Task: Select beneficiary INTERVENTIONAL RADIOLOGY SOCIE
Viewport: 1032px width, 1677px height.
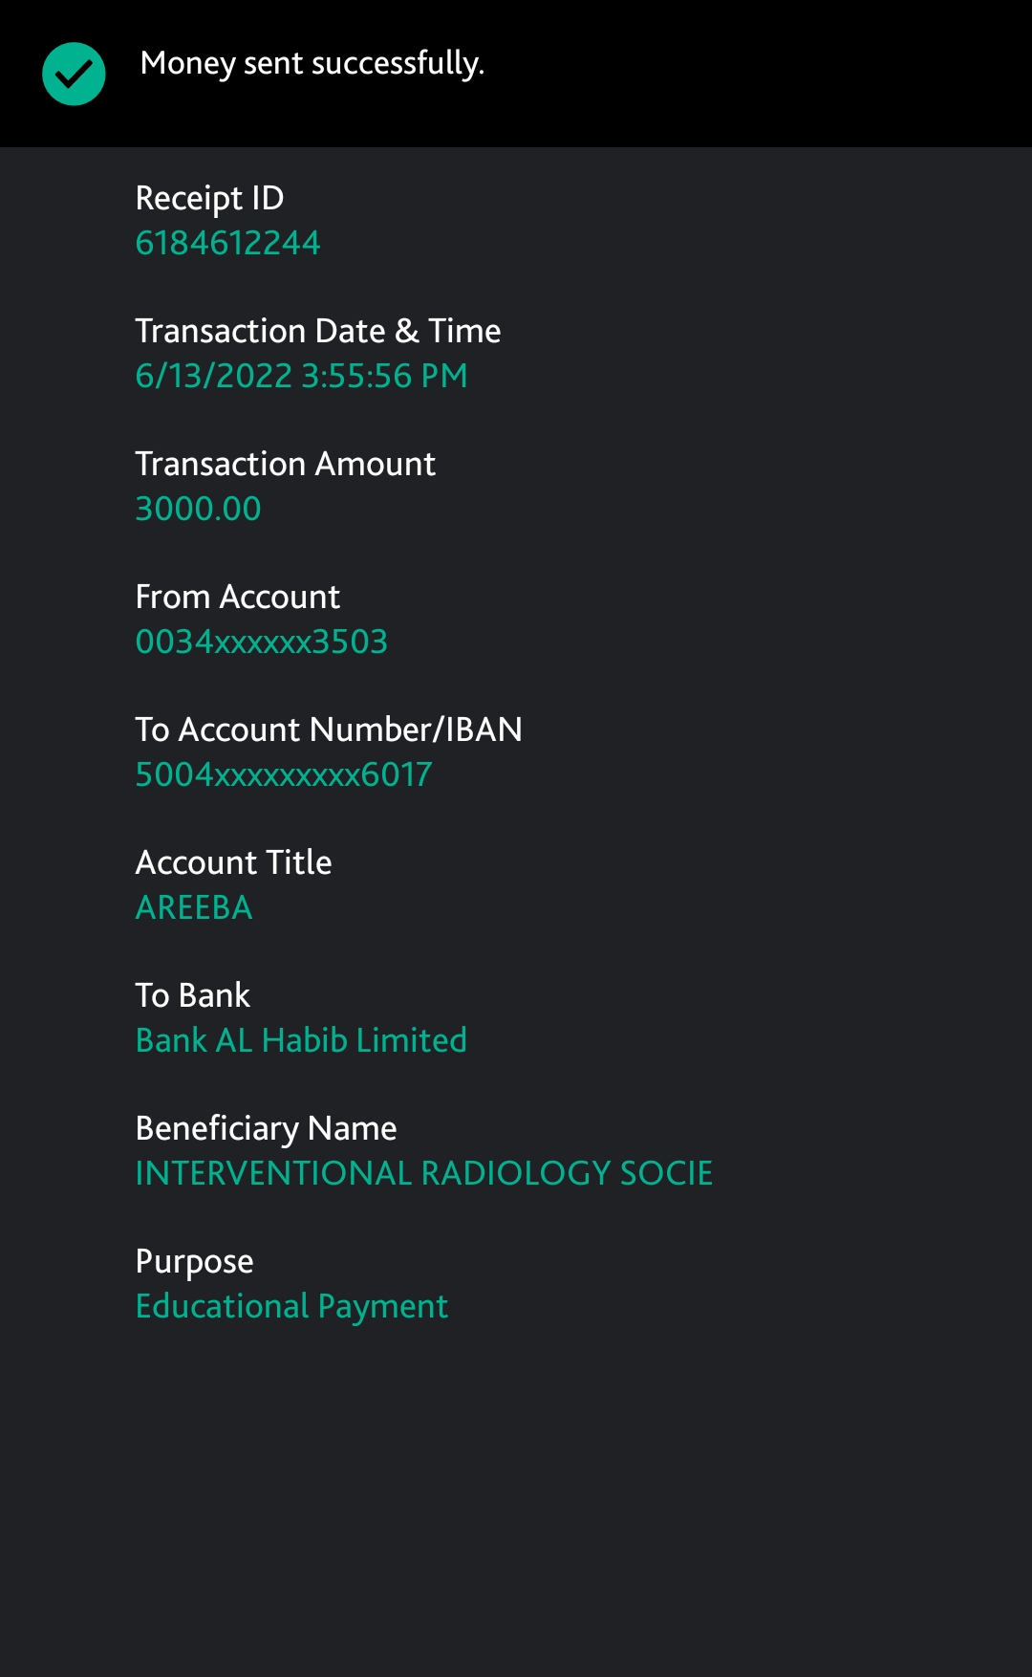Action: [423, 1173]
